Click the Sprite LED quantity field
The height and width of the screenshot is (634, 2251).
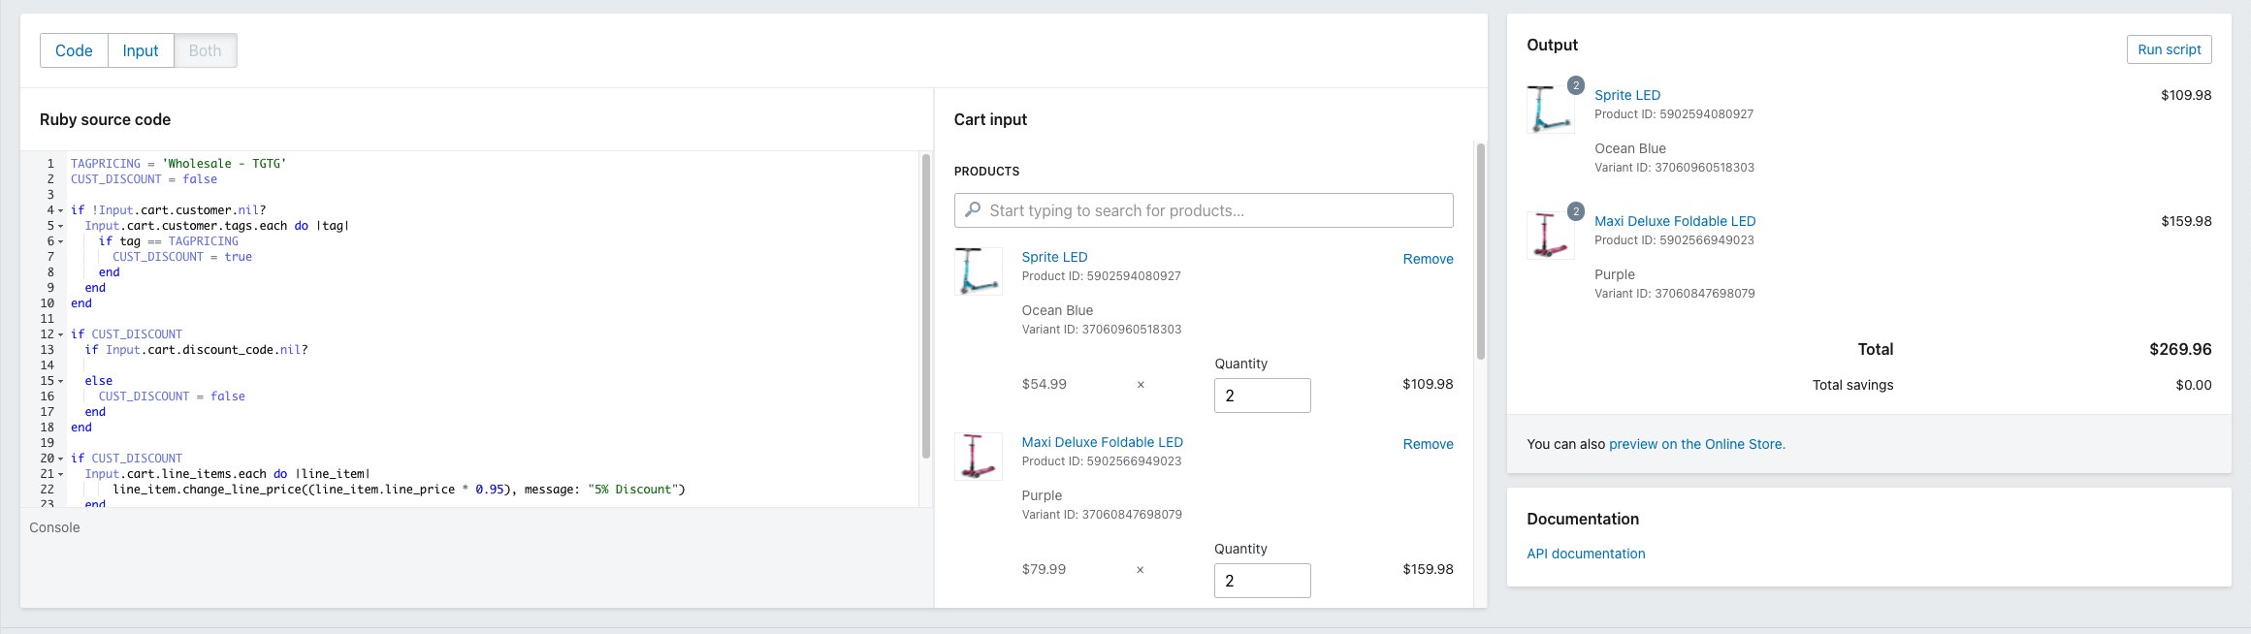click(1262, 396)
